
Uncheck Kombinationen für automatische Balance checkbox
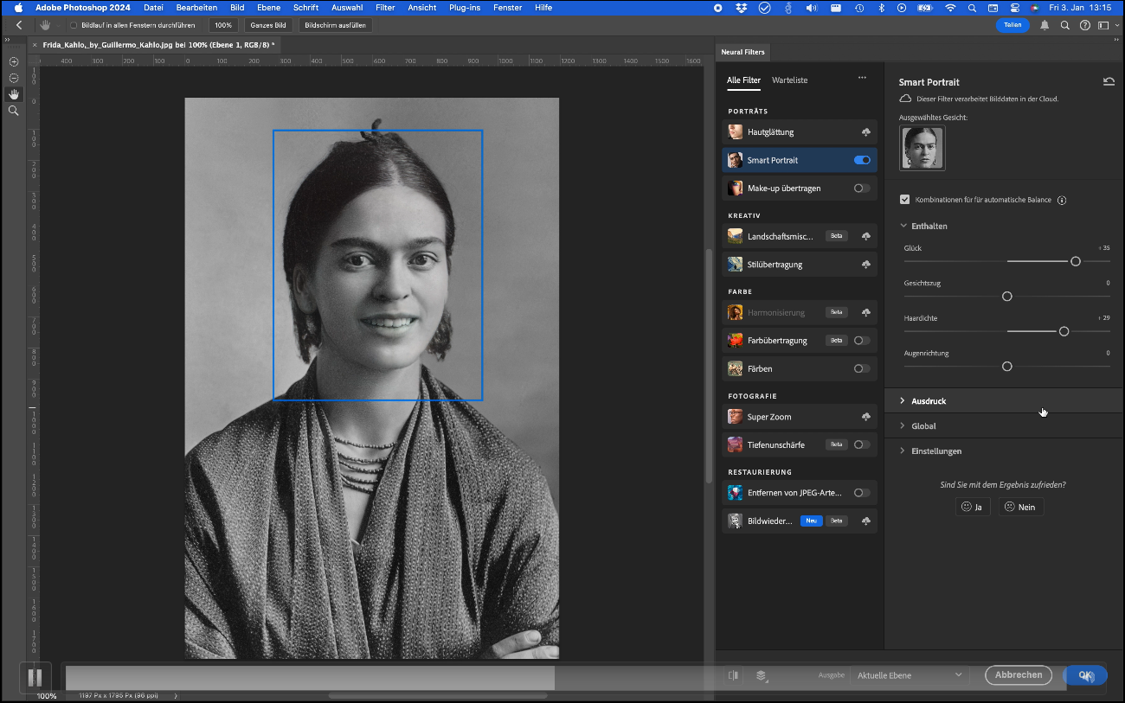point(905,200)
